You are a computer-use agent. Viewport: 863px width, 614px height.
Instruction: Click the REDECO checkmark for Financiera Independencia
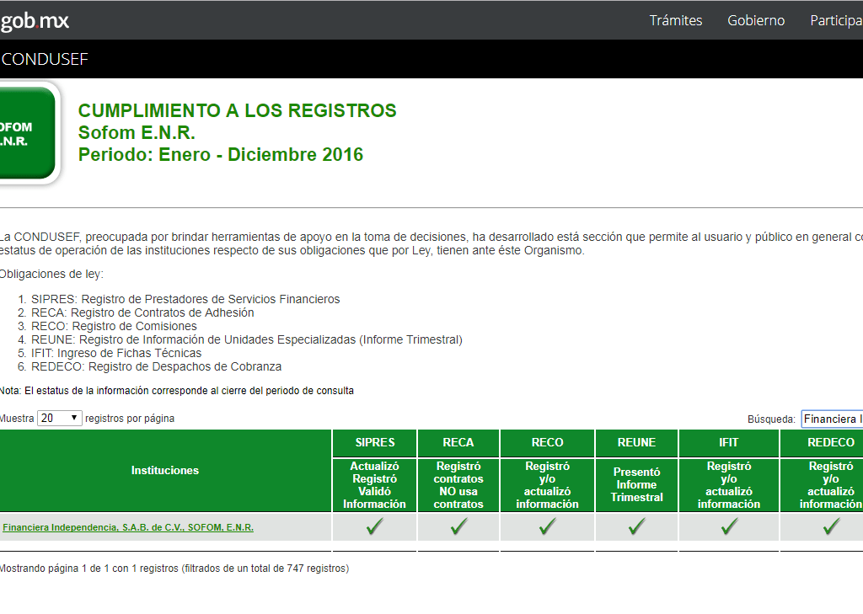831,526
